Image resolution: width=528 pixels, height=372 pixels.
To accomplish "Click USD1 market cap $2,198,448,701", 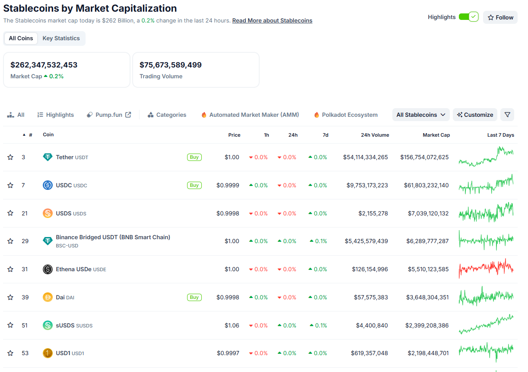I will (428, 353).
